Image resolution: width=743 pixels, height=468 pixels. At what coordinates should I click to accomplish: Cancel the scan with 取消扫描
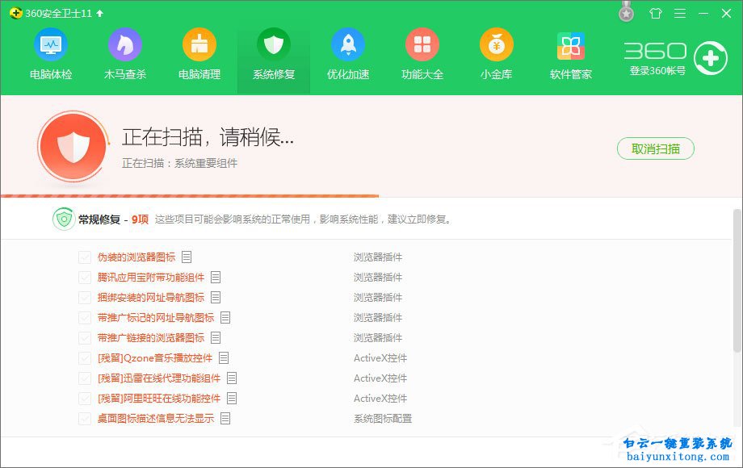point(655,148)
